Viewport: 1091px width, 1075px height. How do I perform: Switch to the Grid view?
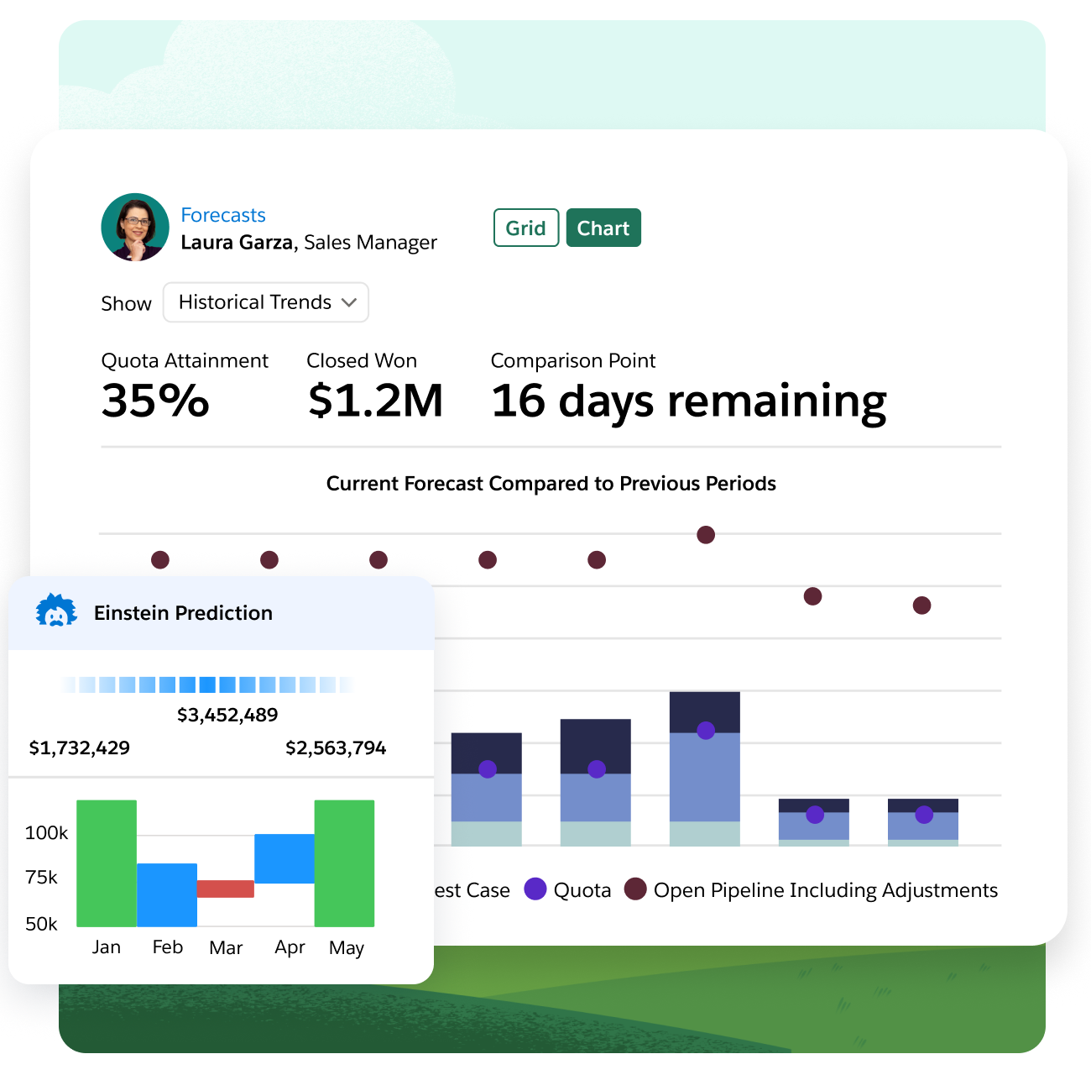point(526,228)
